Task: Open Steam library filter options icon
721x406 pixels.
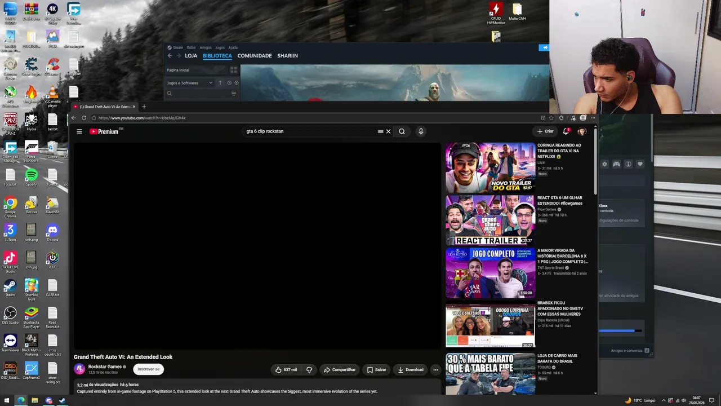Action: pos(234,94)
